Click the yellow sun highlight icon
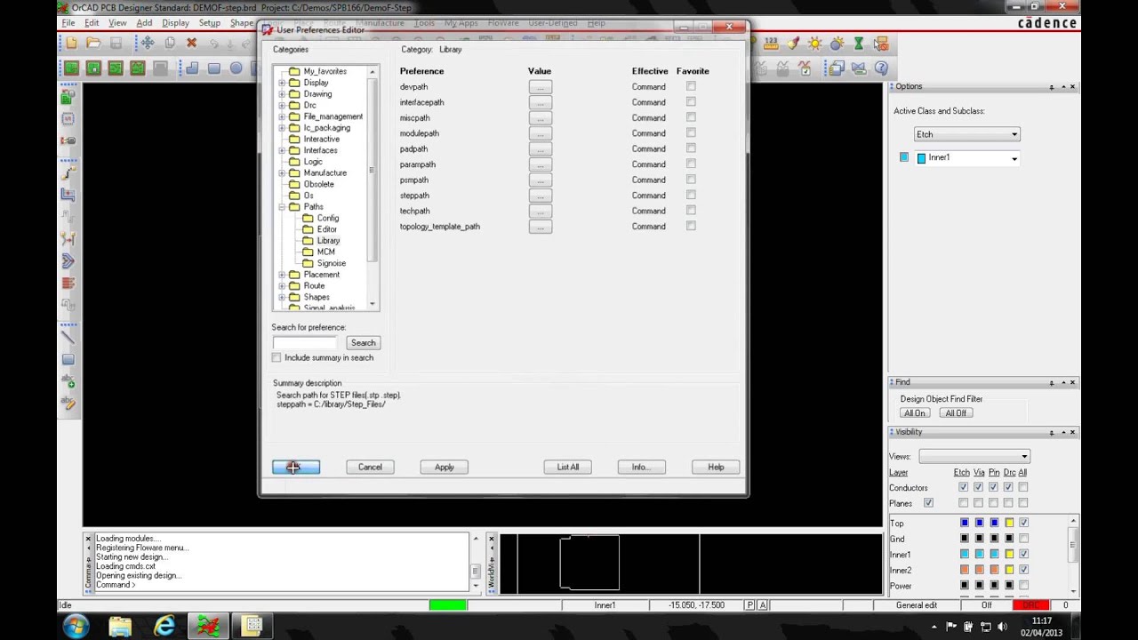 coord(814,43)
